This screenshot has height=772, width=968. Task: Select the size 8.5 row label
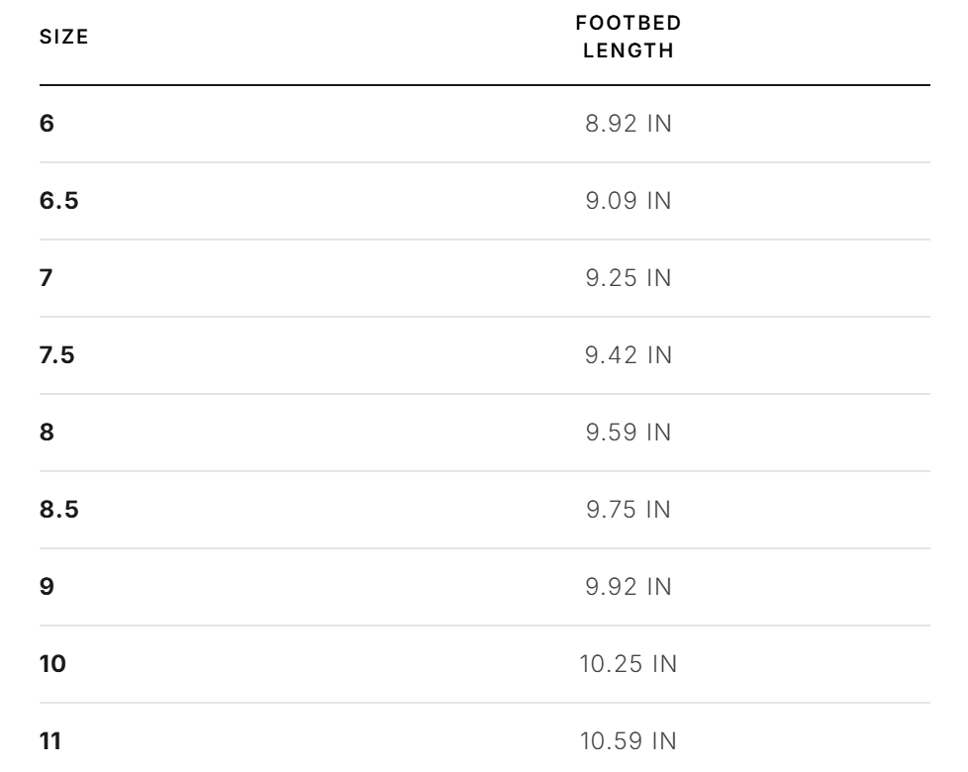pyautogui.click(x=59, y=509)
